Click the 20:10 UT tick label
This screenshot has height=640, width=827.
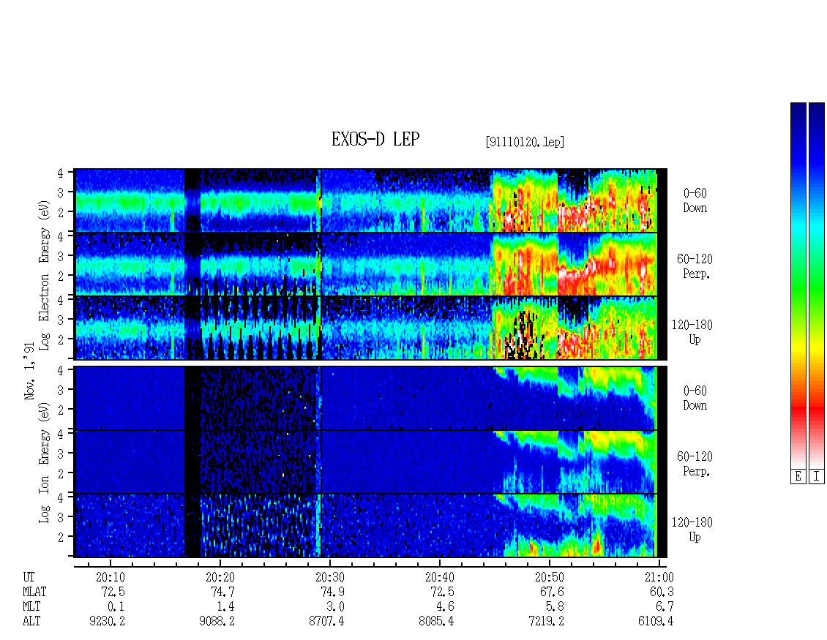(111, 577)
